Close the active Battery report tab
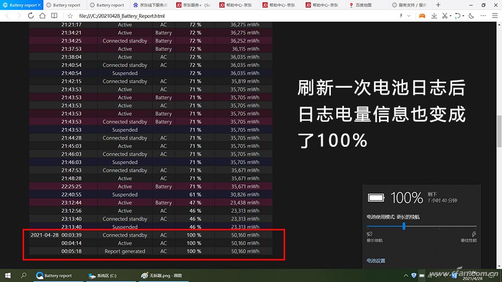502x282 pixels. click(x=39, y=5)
